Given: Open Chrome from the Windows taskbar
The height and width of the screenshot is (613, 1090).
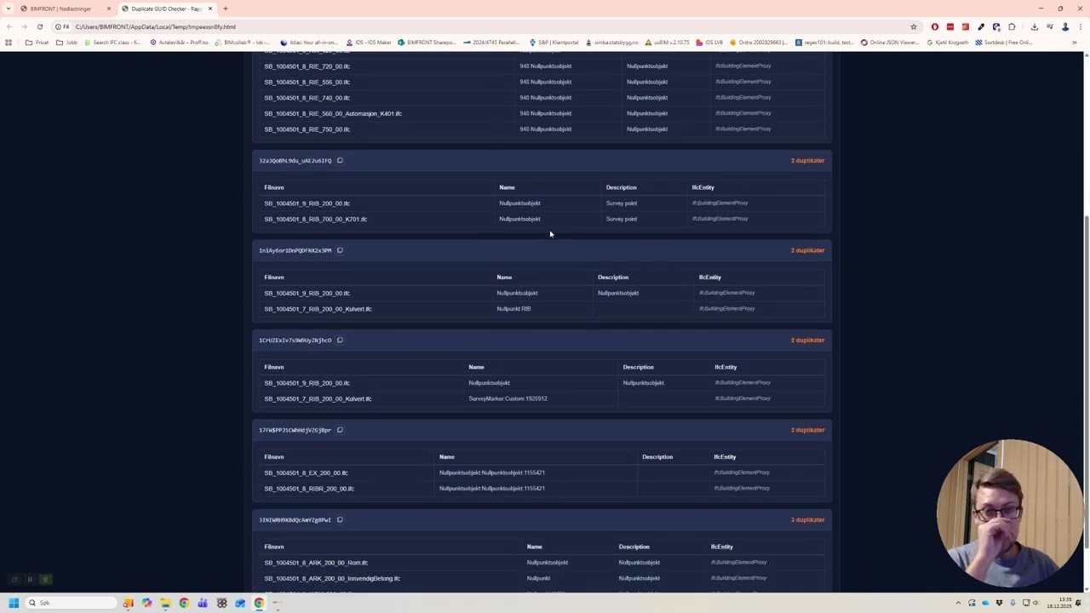Looking at the screenshot, I should (259, 603).
